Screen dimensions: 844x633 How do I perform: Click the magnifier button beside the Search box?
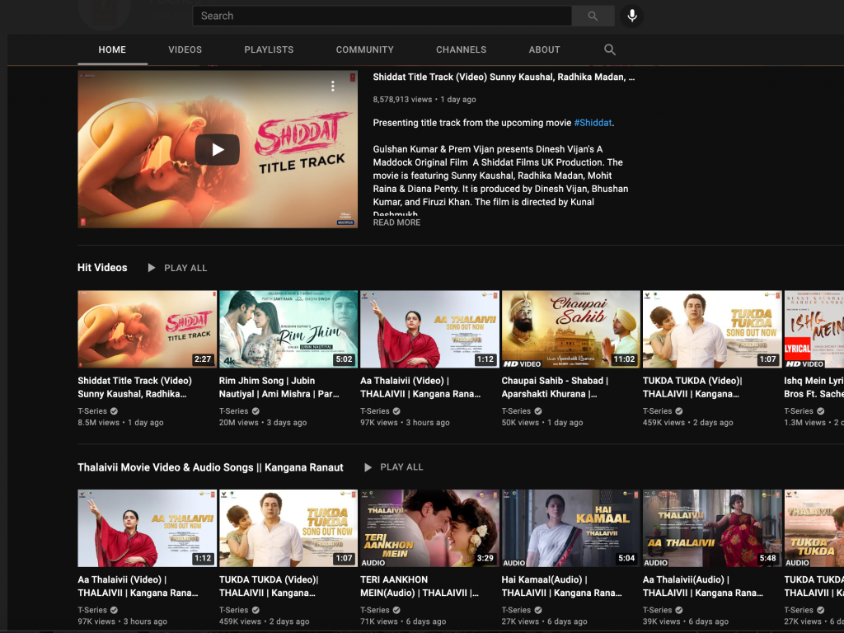593,16
